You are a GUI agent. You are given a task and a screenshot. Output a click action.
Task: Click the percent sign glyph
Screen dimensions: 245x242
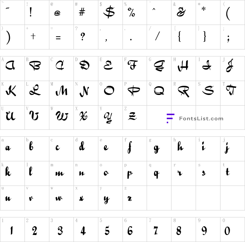[x=131, y=12]
